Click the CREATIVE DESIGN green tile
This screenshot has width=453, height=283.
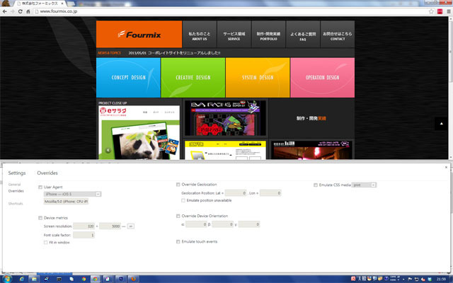coord(193,77)
